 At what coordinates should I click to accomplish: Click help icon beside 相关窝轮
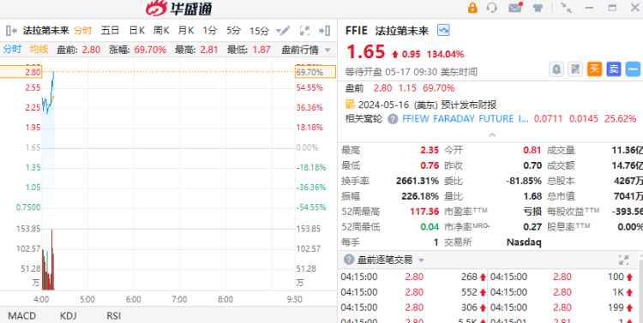393,119
